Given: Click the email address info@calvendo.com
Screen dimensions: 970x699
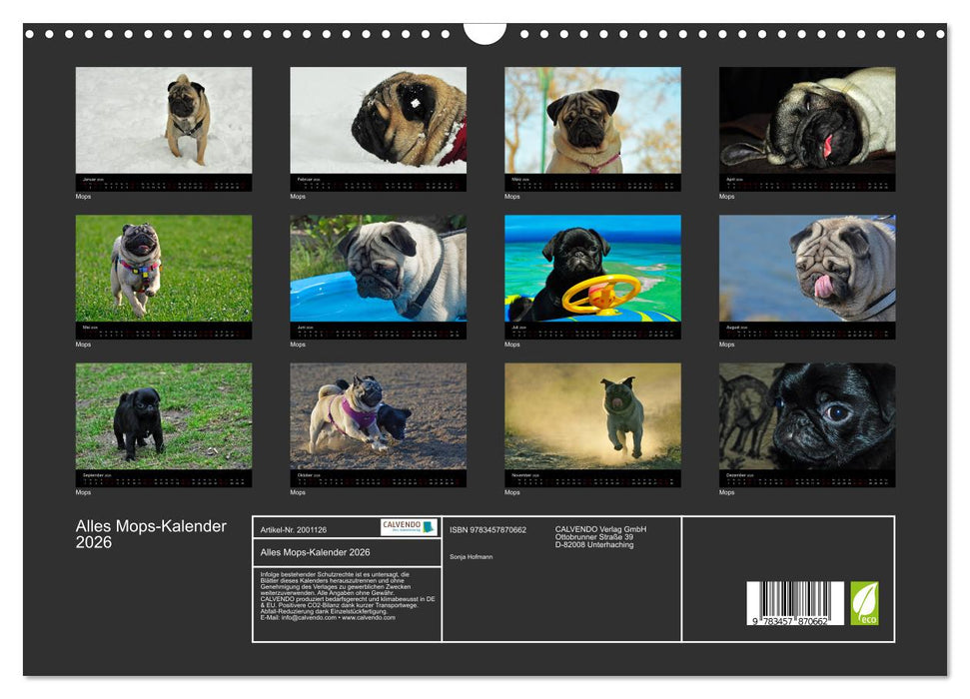Looking at the screenshot, I should (303, 618).
